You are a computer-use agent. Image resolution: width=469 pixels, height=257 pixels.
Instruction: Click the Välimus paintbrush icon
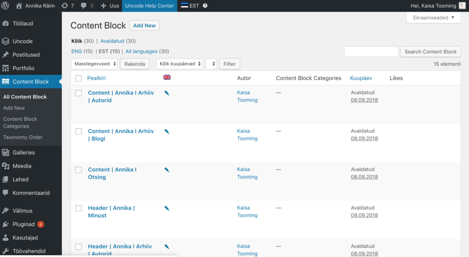tap(5, 210)
